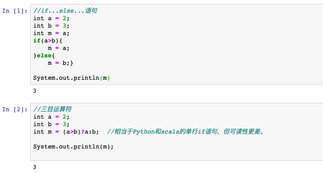Click System.out.println(m) in the first cell
This screenshot has height=173, width=323.
click(x=71, y=78)
